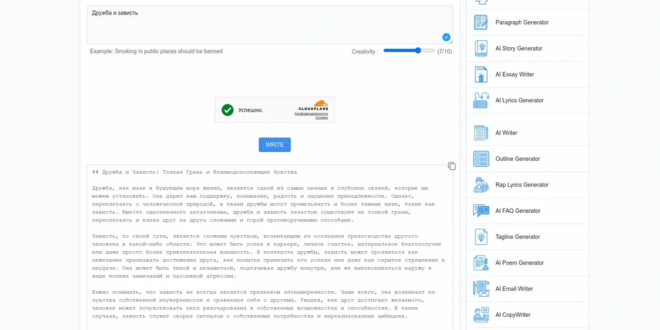
Task: Navigate to AI Lyrics Generator
Action: point(519,101)
